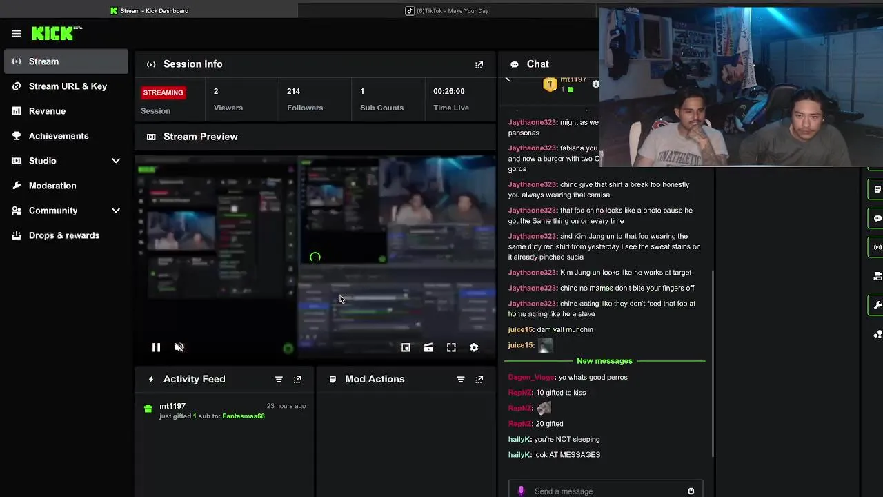883x497 pixels.
Task: Switch to TikTok - Make Your Day tab
Action: (447, 10)
